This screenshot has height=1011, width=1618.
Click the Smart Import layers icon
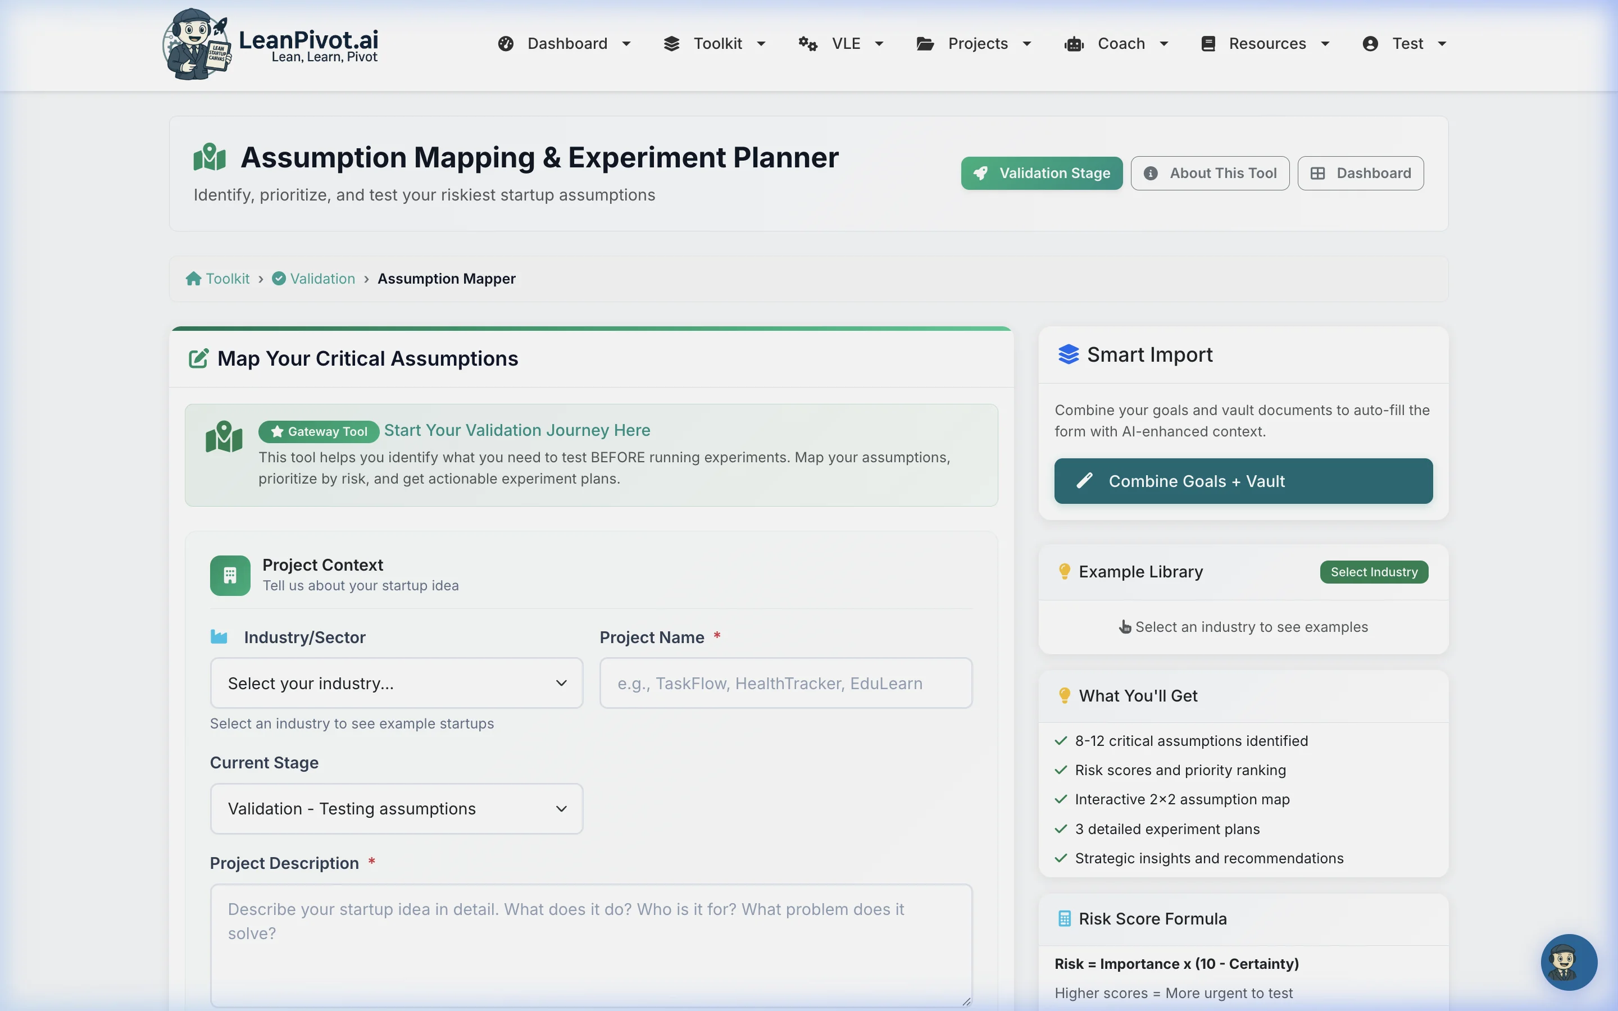pyautogui.click(x=1068, y=354)
